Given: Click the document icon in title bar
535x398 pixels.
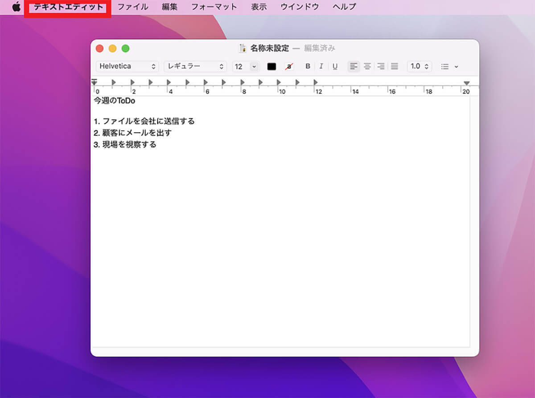Looking at the screenshot, I should (x=243, y=48).
